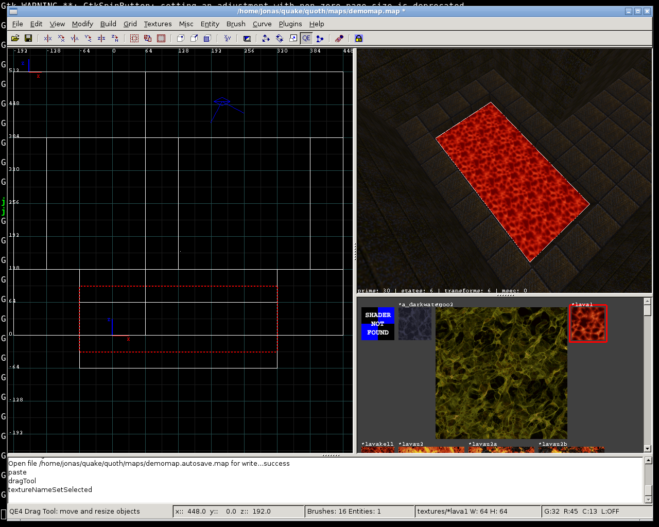Save the map with the floppy disk icon

click(28, 38)
